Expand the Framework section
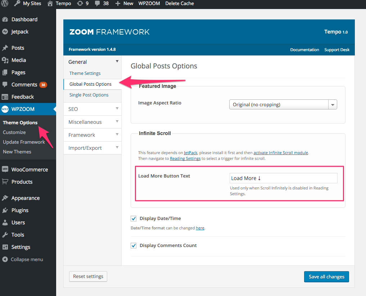Image resolution: width=366 pixels, height=296 pixels. click(92, 135)
